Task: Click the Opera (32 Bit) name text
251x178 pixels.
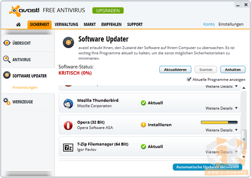Action: click(91, 122)
